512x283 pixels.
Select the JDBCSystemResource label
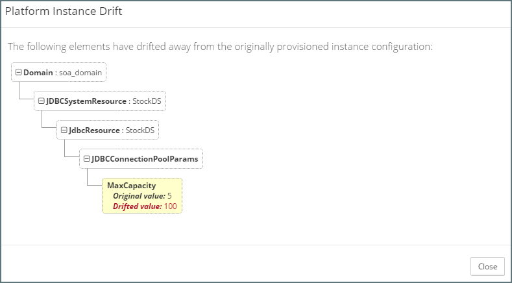point(86,101)
